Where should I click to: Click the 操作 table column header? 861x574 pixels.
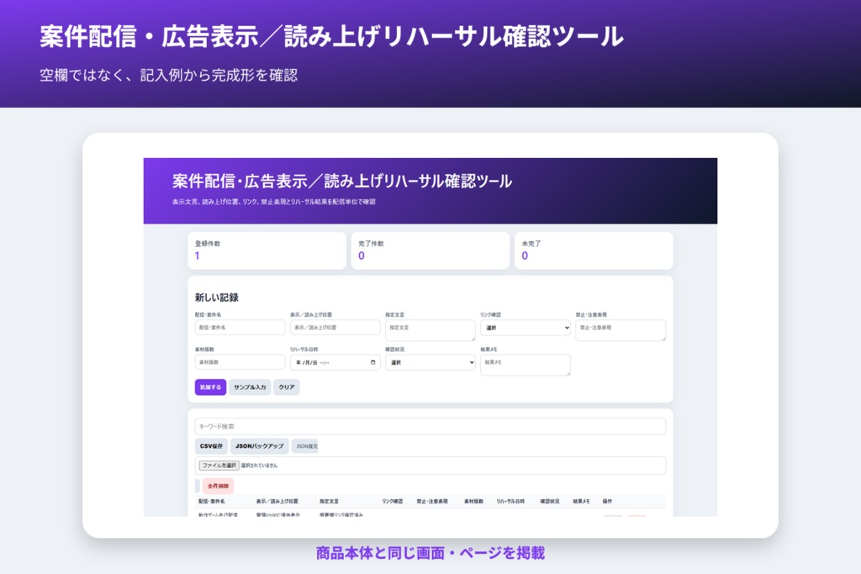click(x=607, y=501)
